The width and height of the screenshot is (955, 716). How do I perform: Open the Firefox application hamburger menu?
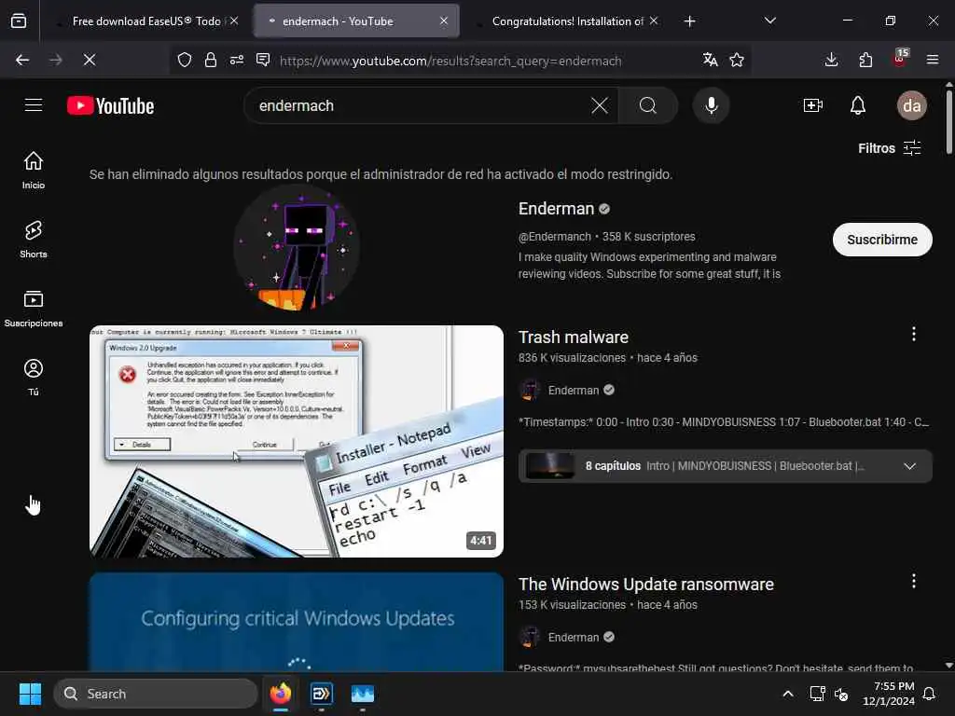(x=933, y=60)
